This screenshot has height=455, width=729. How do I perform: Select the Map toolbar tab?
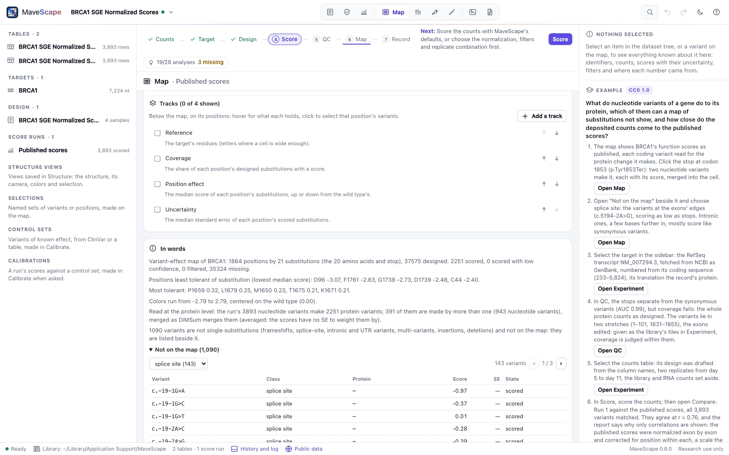(x=393, y=12)
